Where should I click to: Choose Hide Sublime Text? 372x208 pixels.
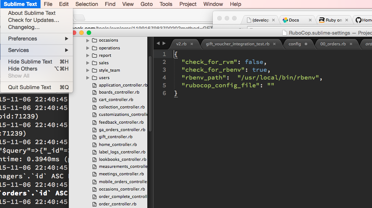36,62
